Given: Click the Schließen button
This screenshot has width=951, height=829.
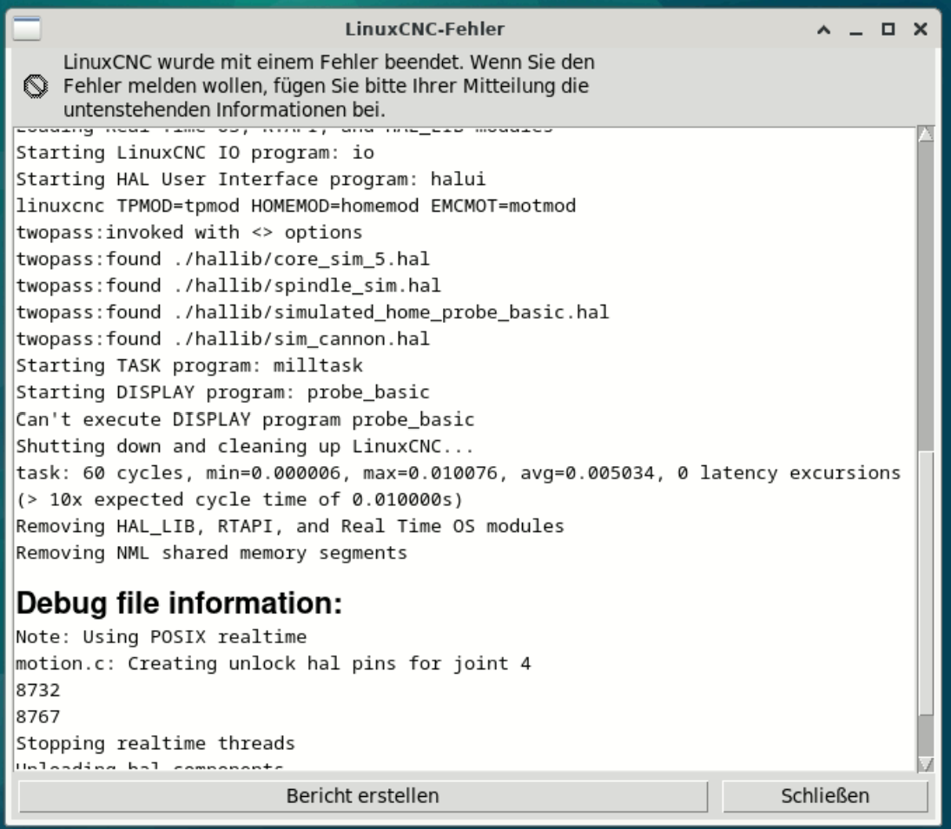Looking at the screenshot, I should pos(825,796).
